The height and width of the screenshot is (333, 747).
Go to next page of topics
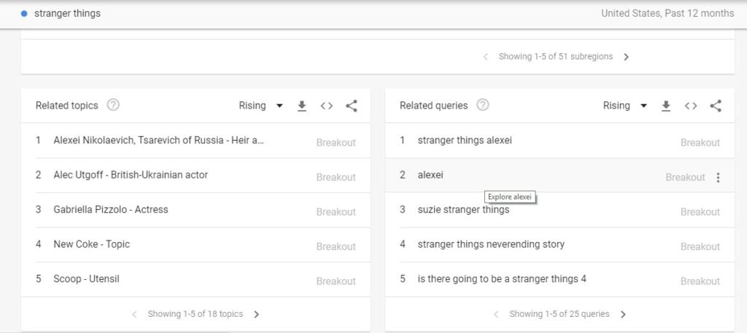click(256, 314)
